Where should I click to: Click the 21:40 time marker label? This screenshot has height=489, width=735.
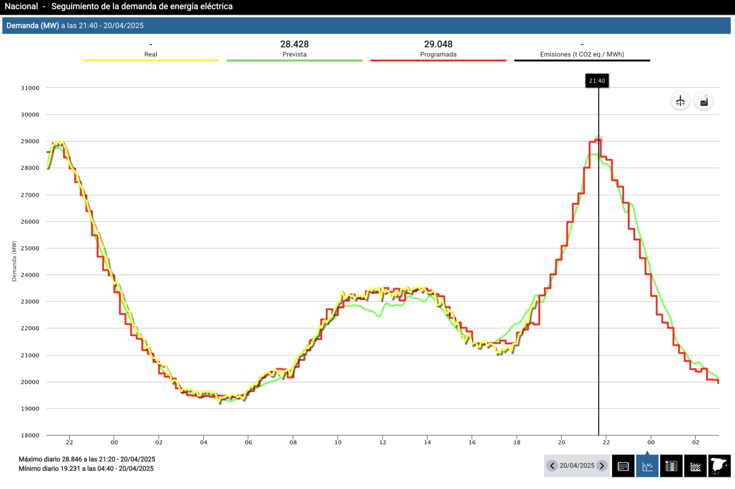click(597, 80)
